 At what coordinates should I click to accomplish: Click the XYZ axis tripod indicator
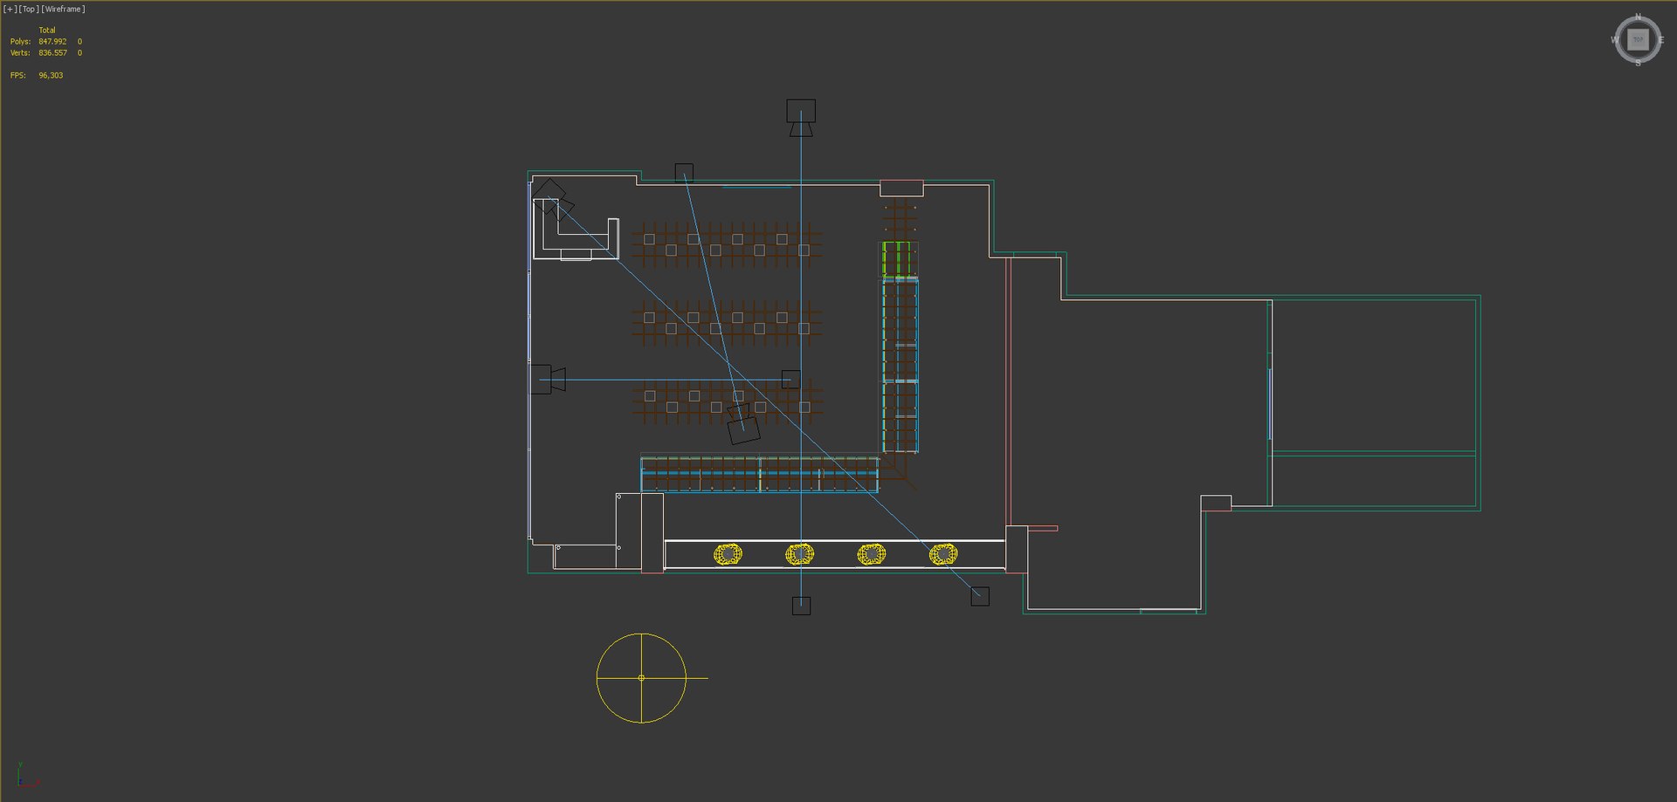(26, 776)
